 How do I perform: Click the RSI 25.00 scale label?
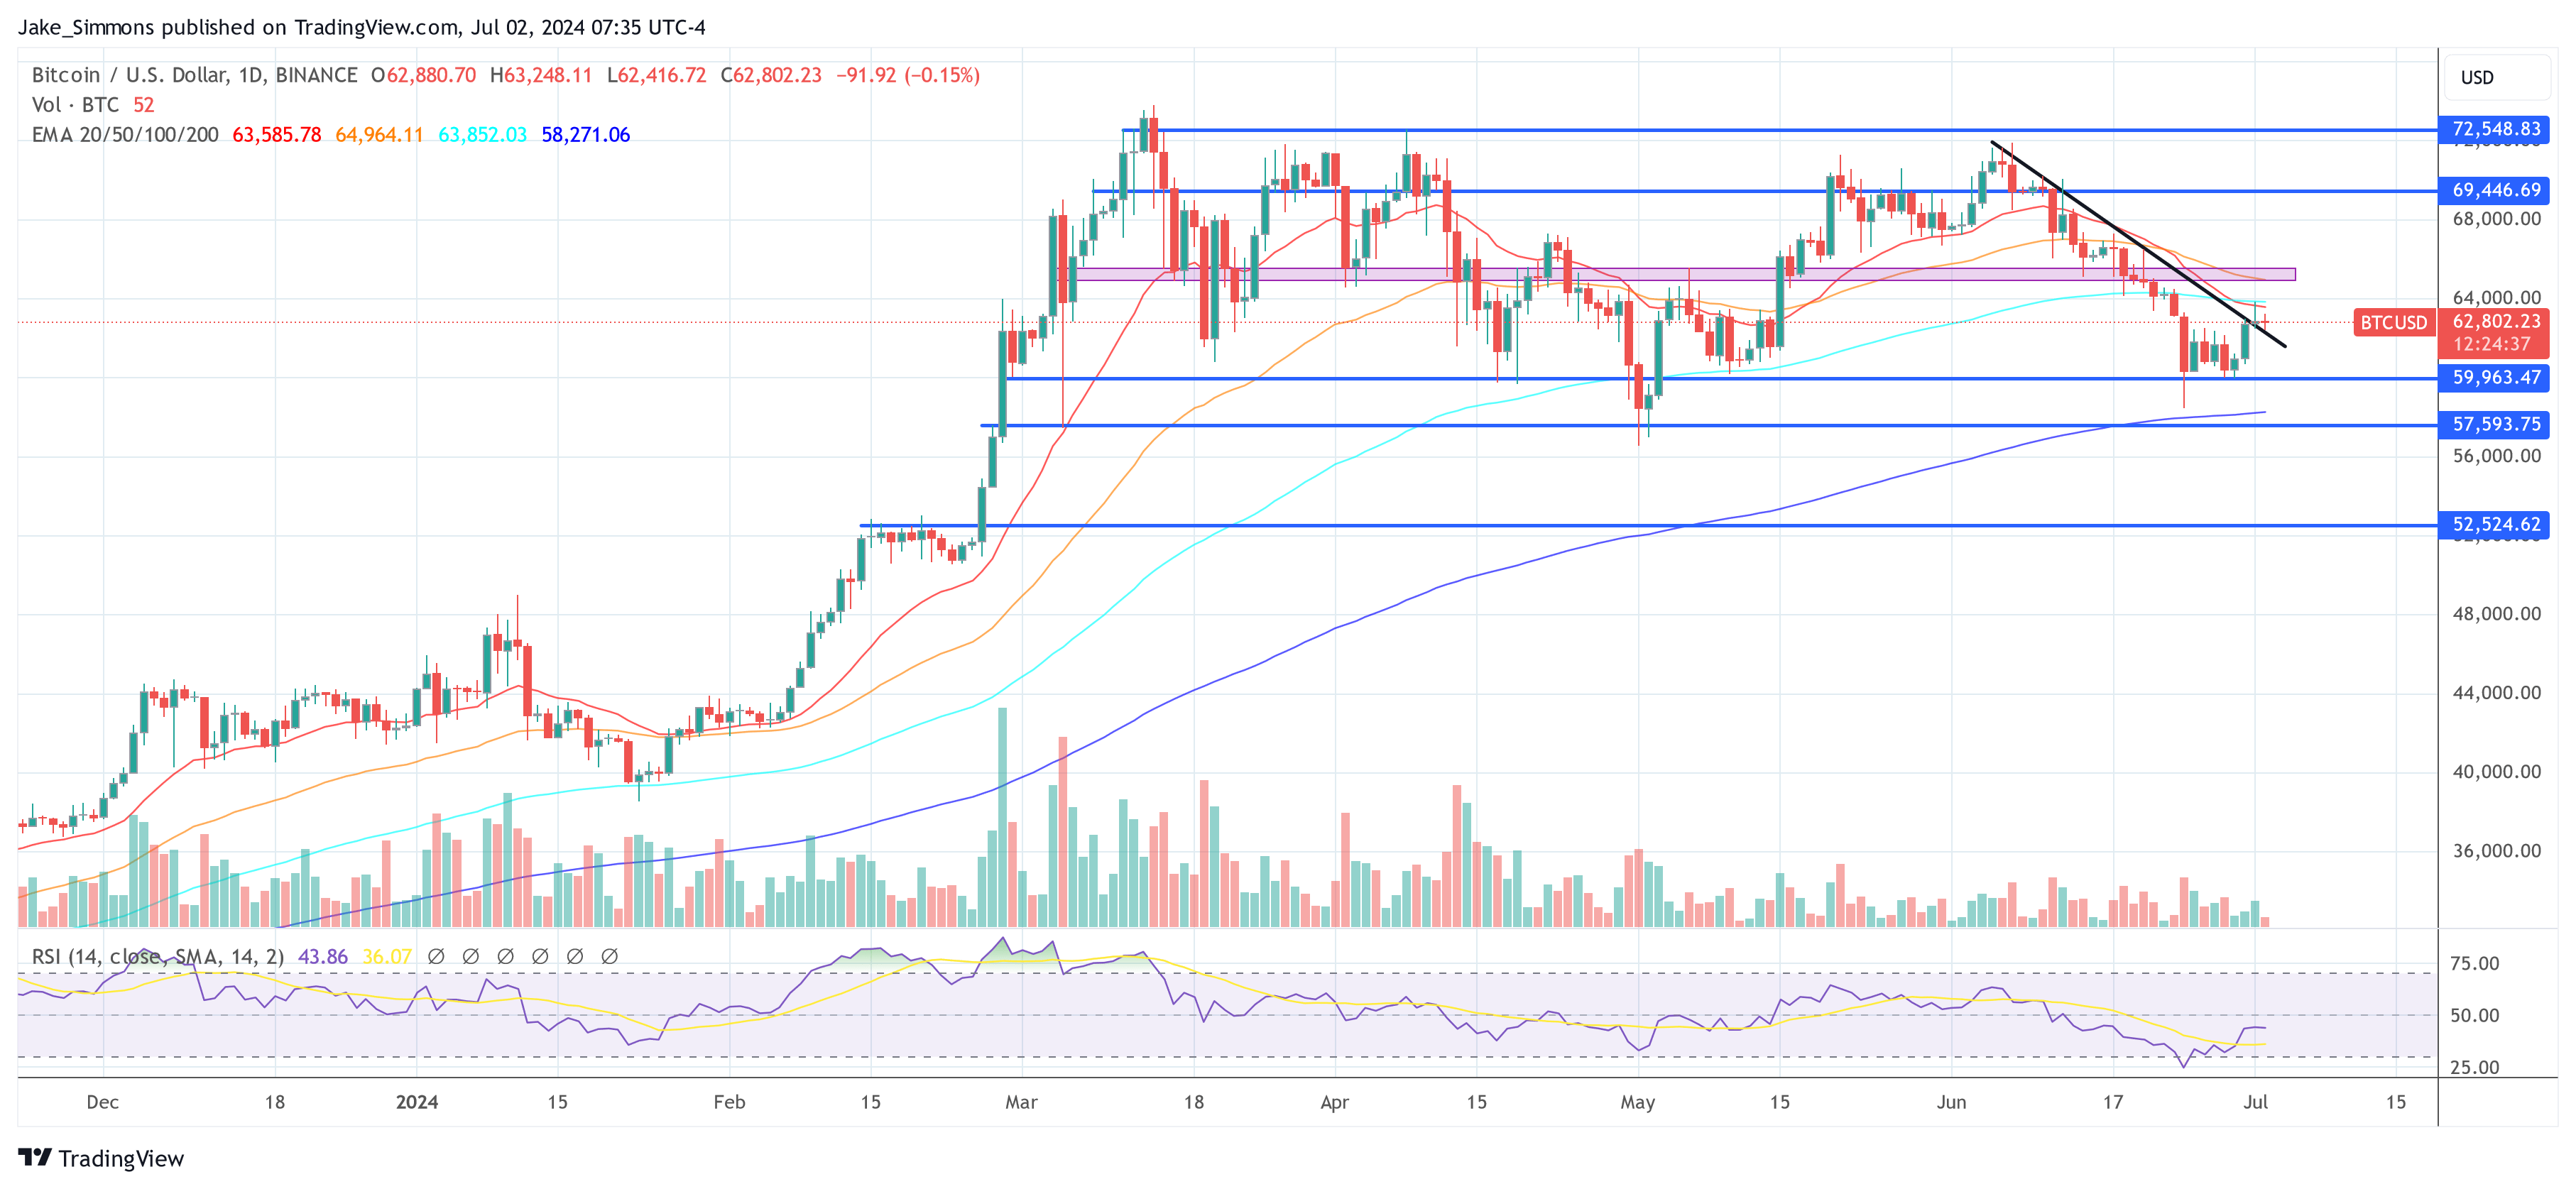[2474, 1068]
